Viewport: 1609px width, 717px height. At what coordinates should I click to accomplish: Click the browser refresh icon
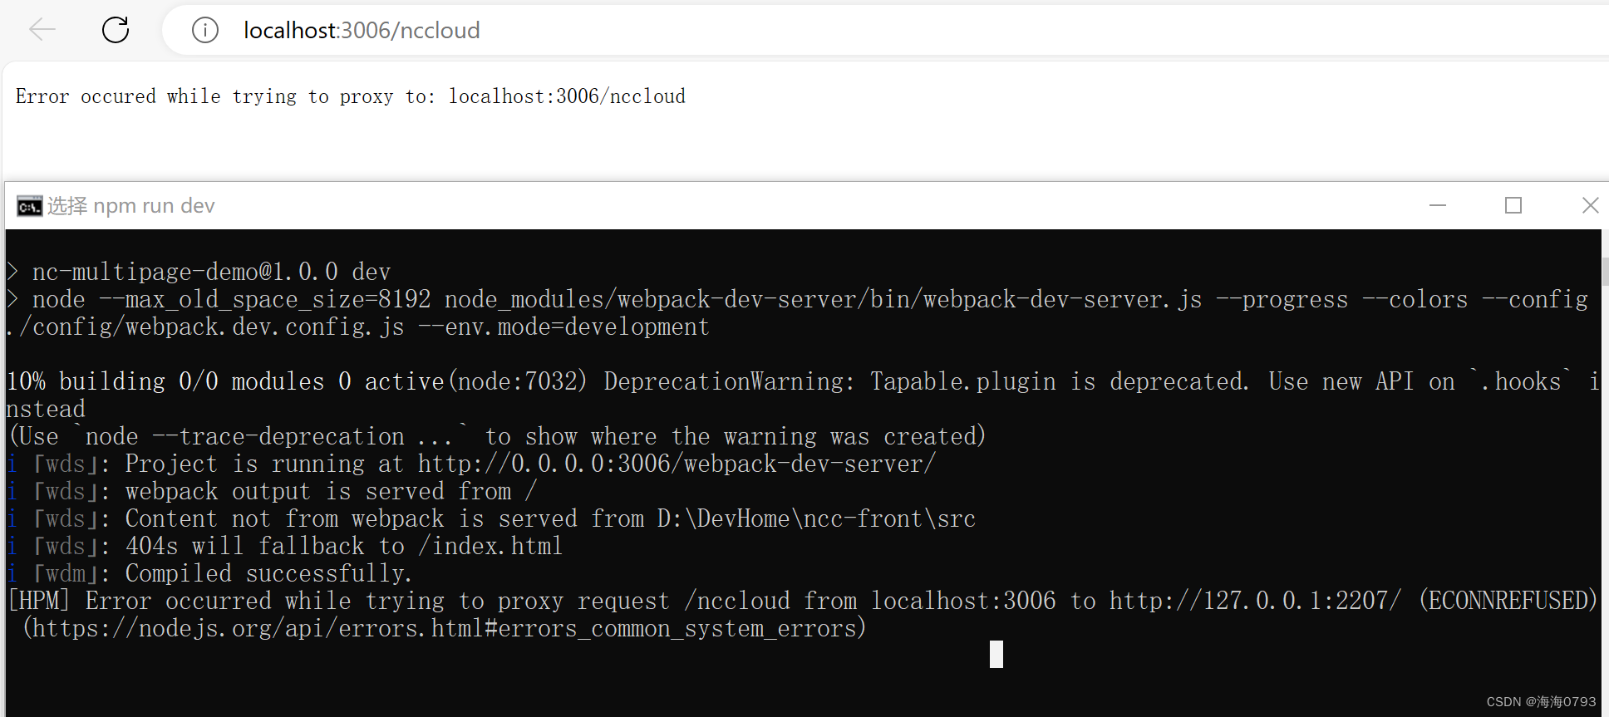click(115, 30)
